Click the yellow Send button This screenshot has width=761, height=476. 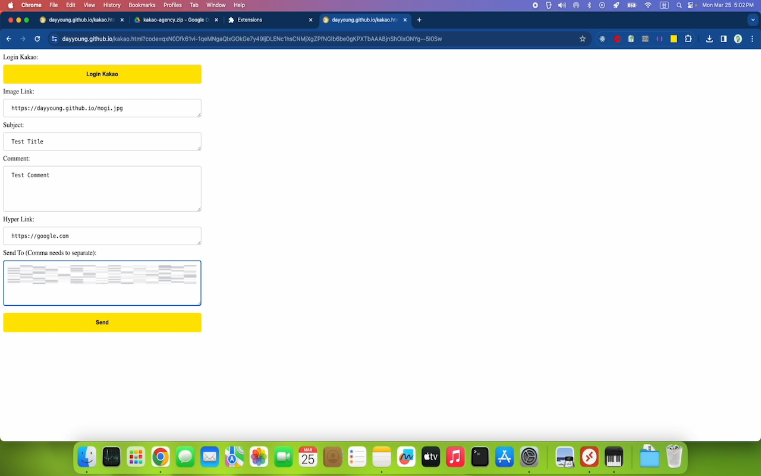coord(102,322)
